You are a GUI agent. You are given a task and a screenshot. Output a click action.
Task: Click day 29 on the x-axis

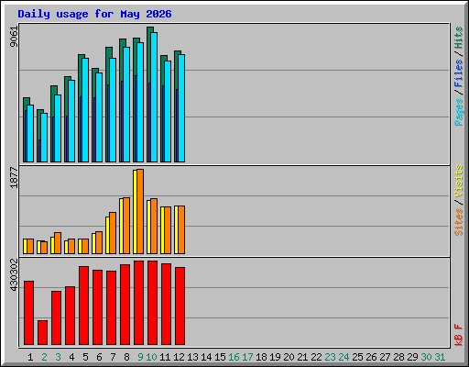412,357
